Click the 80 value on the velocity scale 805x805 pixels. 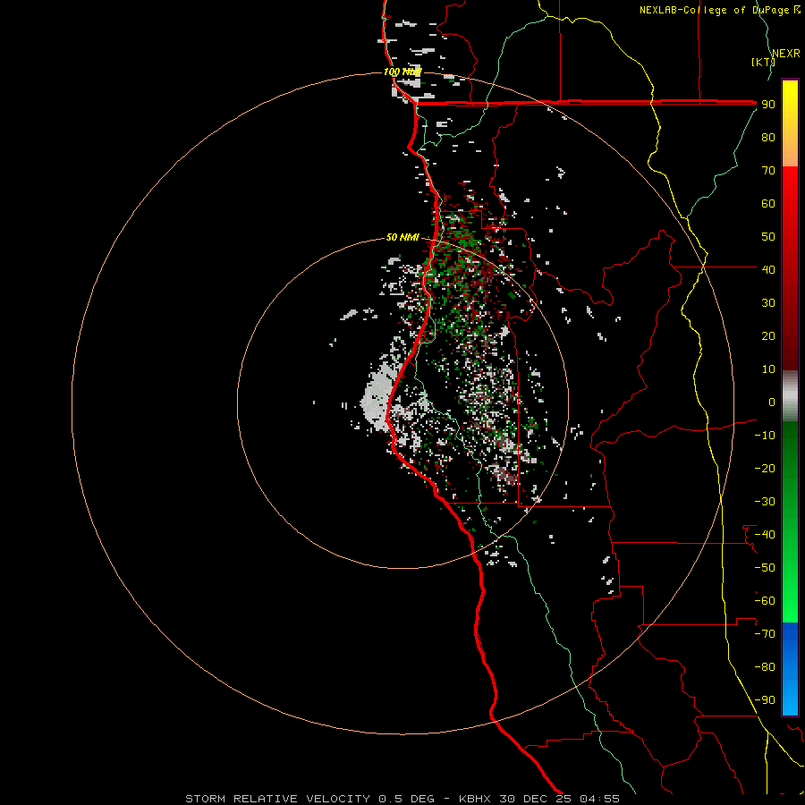click(768, 137)
